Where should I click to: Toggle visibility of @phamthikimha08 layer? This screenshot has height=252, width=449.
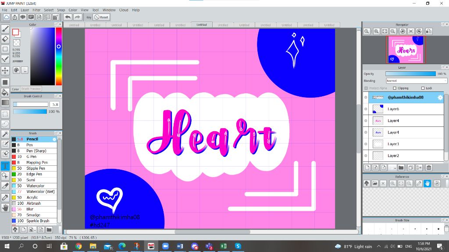tap(366, 98)
